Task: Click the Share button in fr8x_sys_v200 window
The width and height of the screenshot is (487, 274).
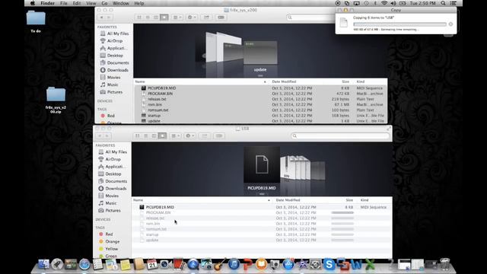Action: 206,18
